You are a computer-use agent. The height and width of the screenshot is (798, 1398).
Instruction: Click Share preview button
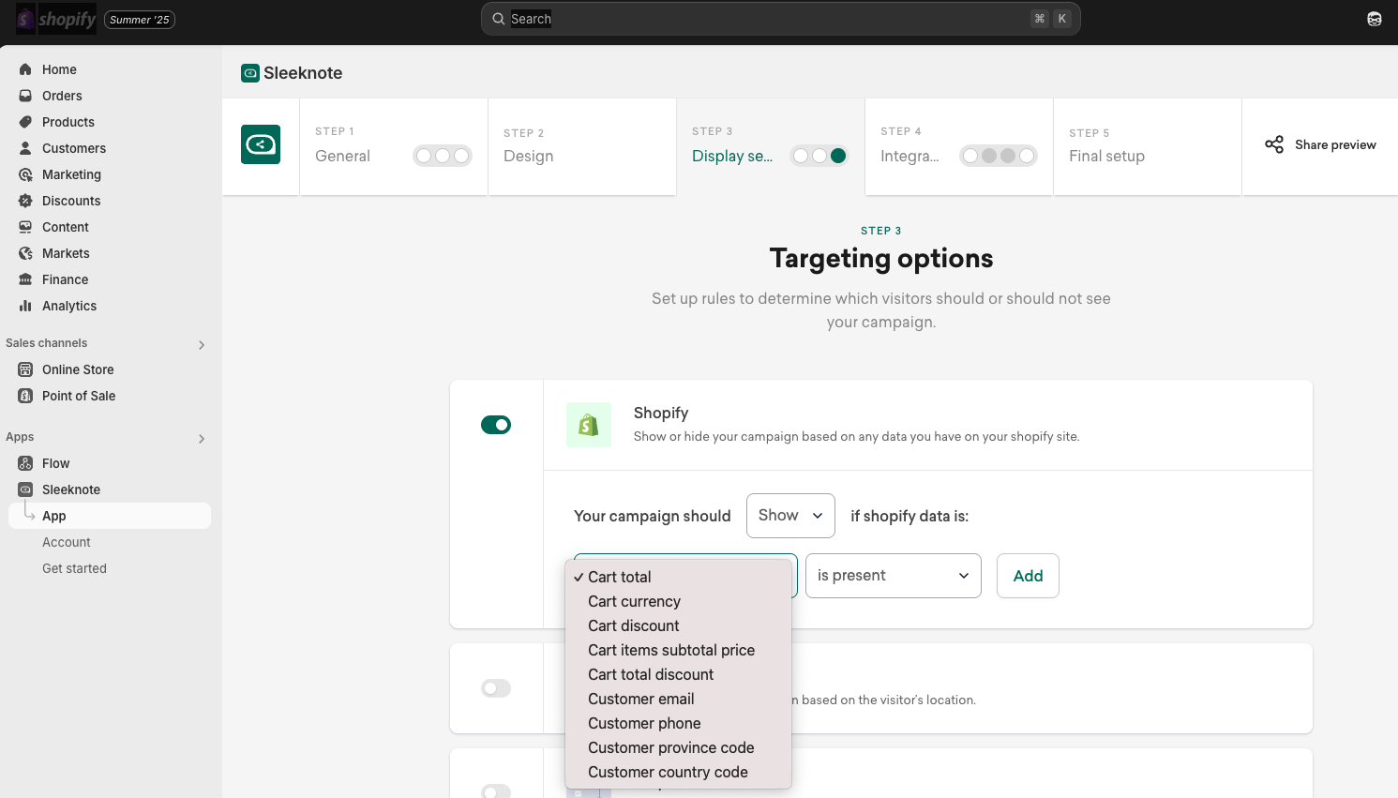coord(1320,144)
